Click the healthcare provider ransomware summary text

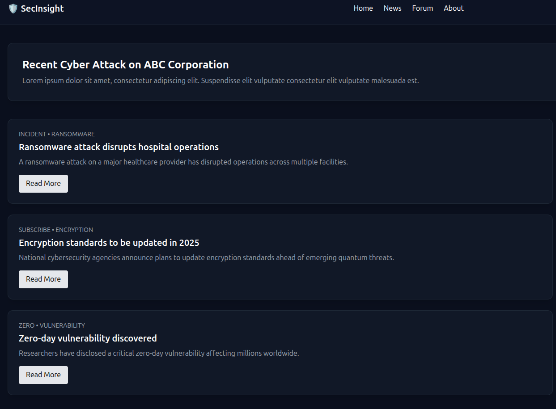183,162
